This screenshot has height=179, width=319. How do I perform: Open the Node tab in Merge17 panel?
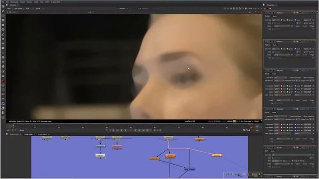tap(274, 74)
